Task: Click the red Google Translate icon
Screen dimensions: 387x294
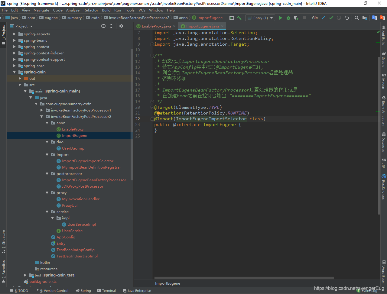Action: click(x=382, y=18)
